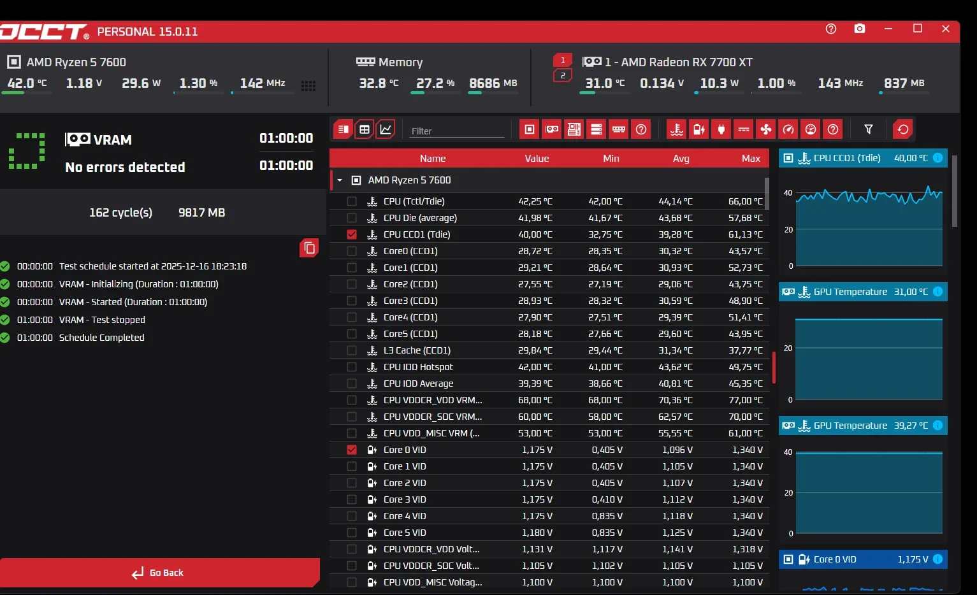The width and height of the screenshot is (977, 595).
Task: Show only other-type sensors with question mark
Action: click(833, 129)
